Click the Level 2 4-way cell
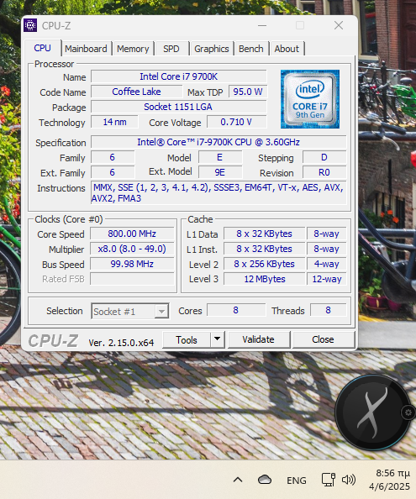416x499 pixels. (327, 264)
